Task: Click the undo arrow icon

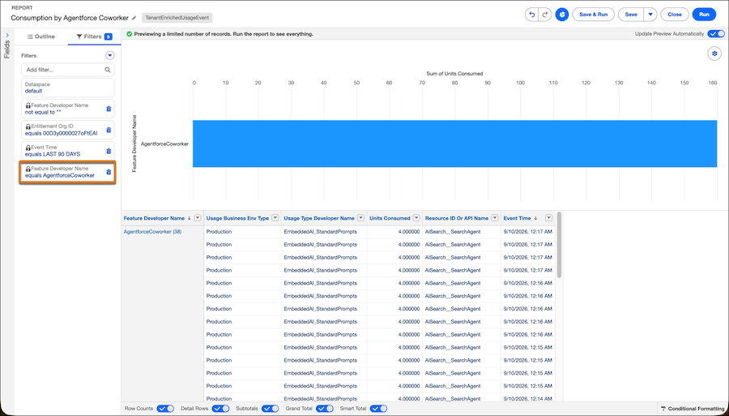Action: tap(532, 15)
